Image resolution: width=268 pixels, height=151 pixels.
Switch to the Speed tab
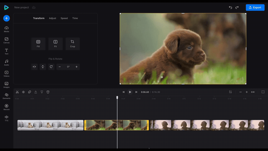[x=64, y=18]
